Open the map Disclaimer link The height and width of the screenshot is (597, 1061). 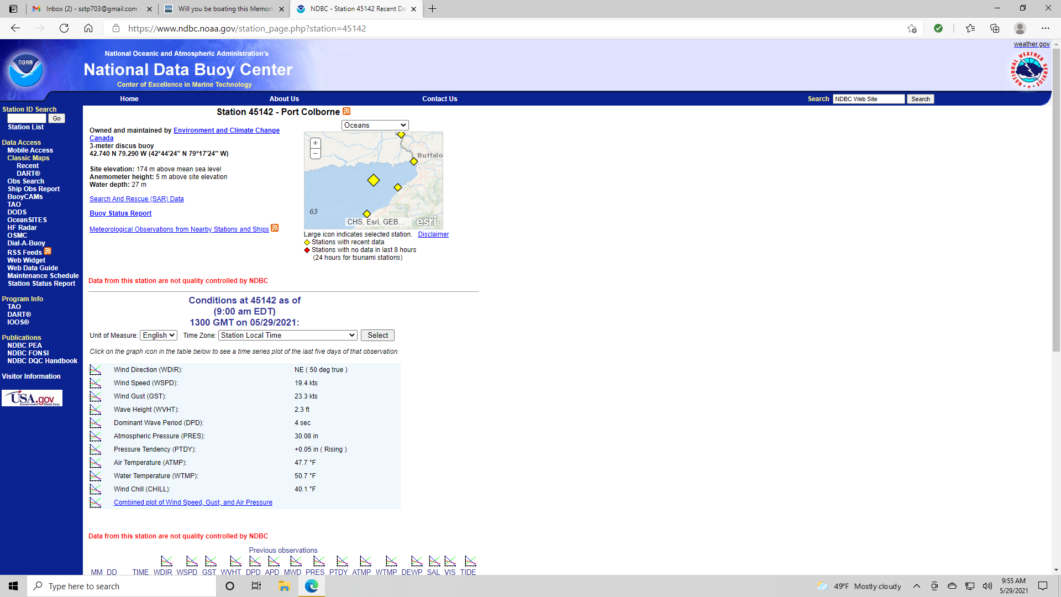433,234
